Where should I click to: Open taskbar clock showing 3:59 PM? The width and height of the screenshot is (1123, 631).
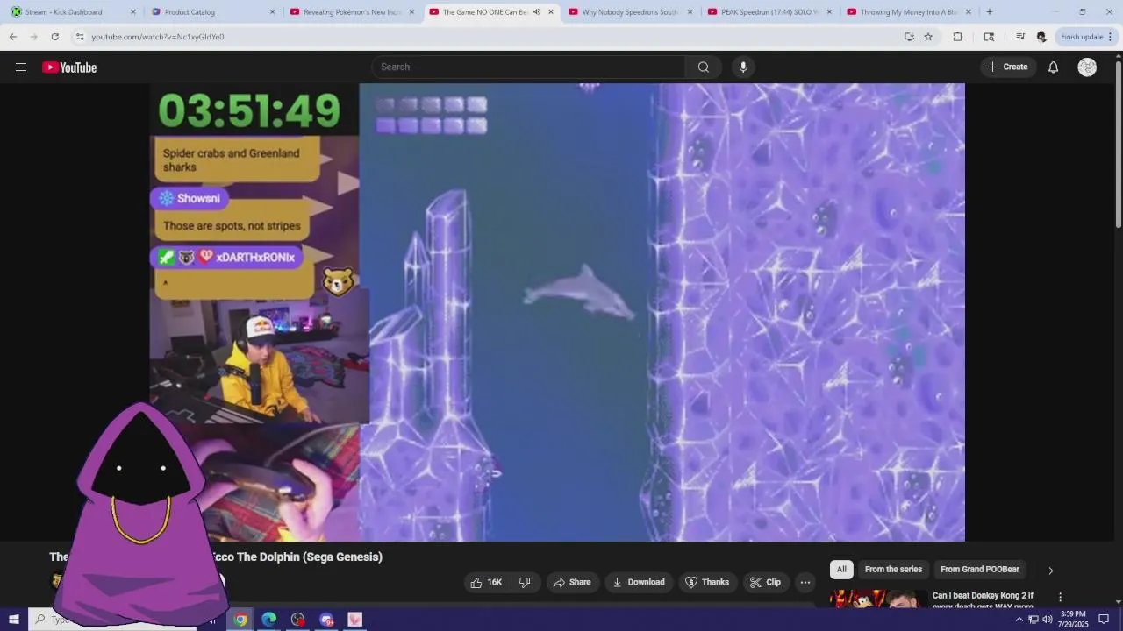click(x=1074, y=620)
